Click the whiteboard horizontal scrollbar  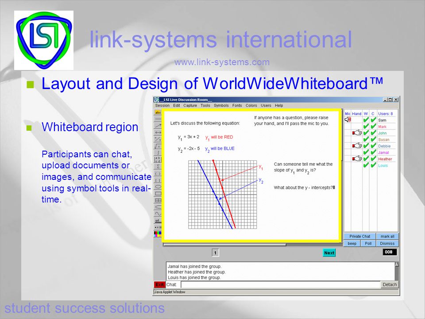point(225,245)
